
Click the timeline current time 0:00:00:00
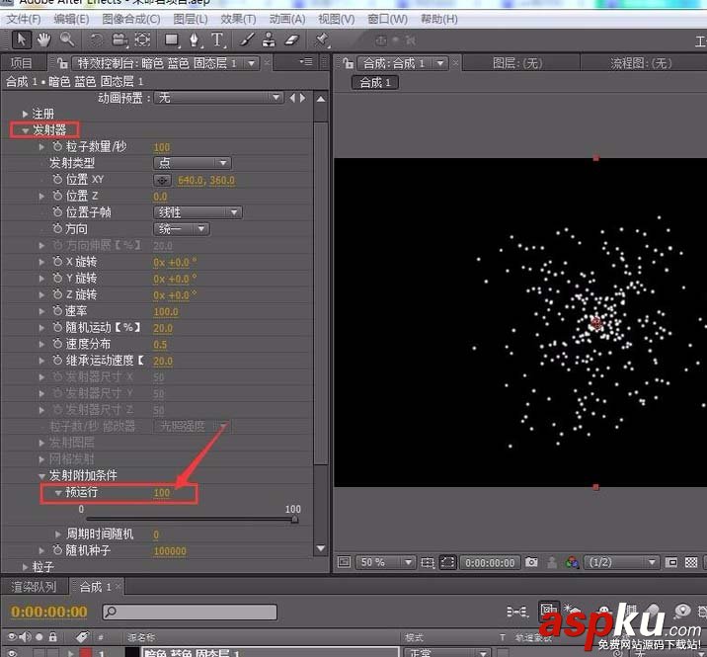(x=49, y=612)
